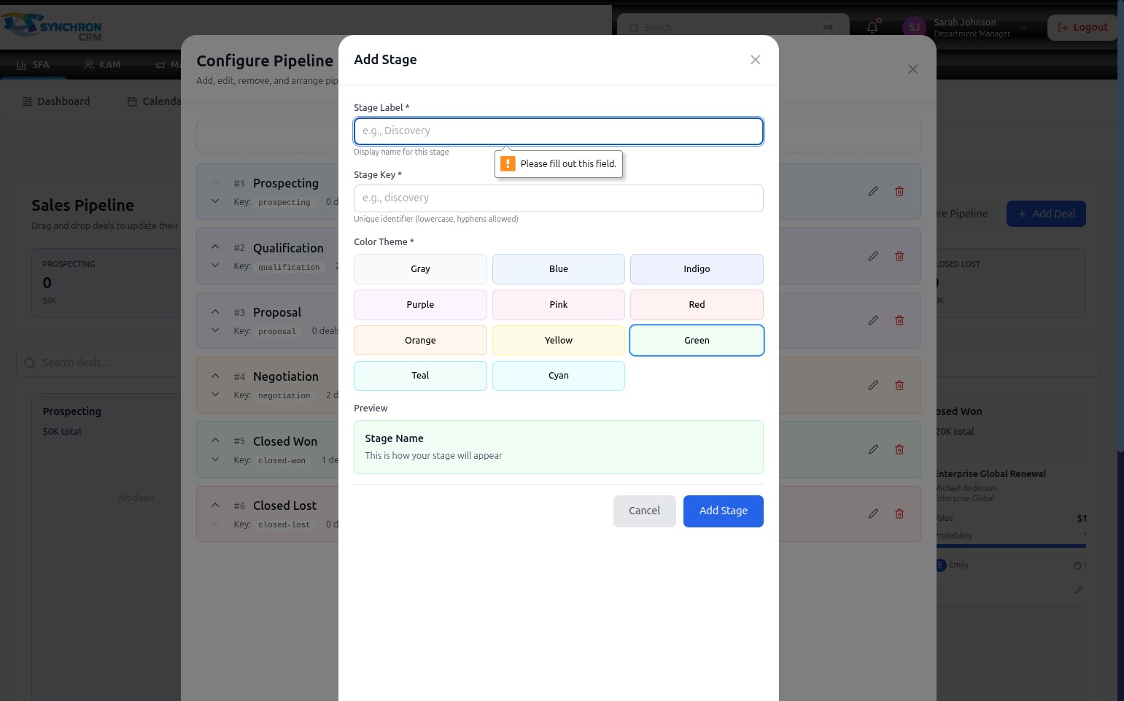Click the top bar Search field
Viewport: 1124px width, 701px height.
click(x=733, y=27)
